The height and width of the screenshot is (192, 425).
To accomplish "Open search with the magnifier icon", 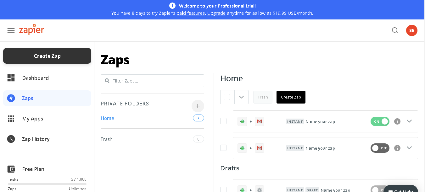I will 395,30.
